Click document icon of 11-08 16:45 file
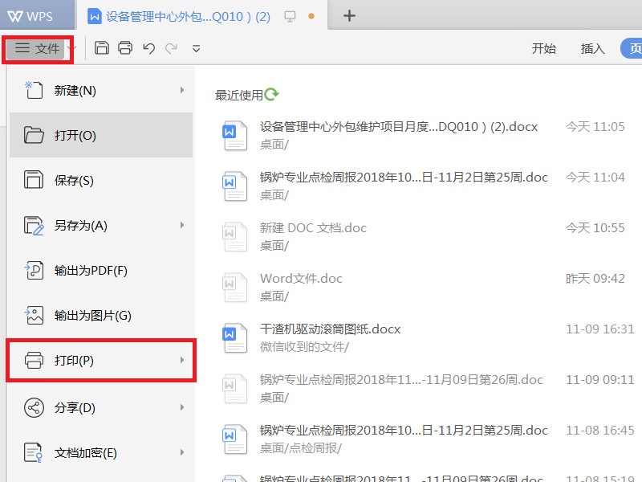This screenshot has height=482, width=642. 234,439
